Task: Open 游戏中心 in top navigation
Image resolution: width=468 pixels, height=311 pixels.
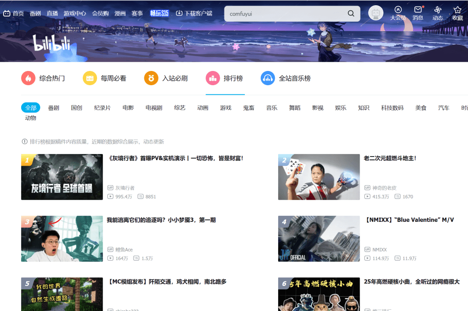Action: 75,13
